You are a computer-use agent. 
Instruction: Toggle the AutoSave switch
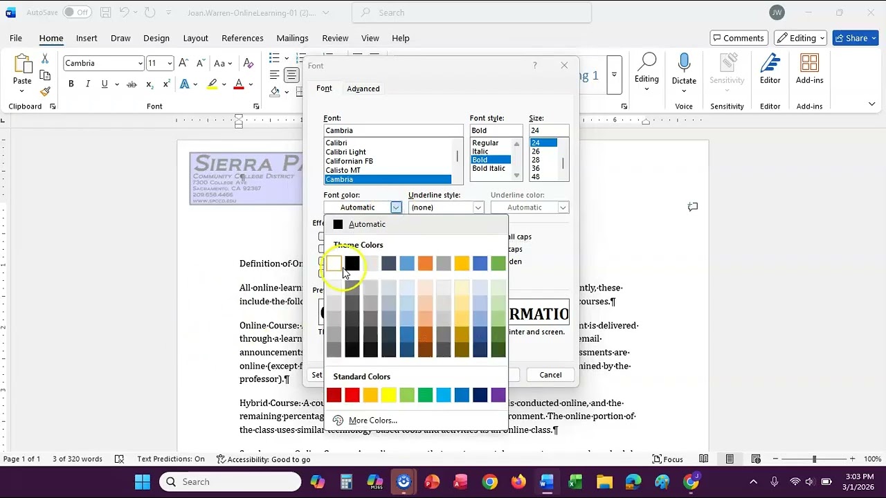[x=77, y=12]
